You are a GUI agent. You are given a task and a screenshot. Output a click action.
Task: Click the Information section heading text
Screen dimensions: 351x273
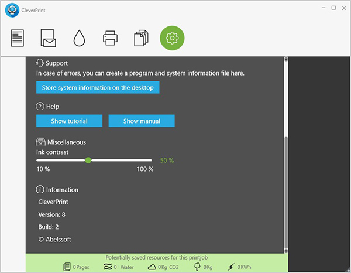tap(62, 190)
